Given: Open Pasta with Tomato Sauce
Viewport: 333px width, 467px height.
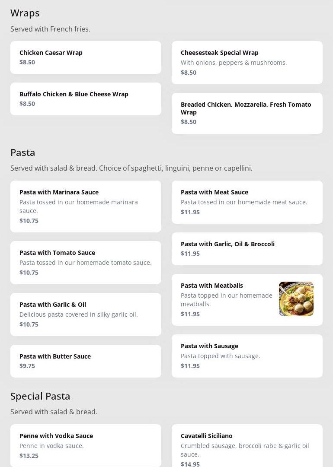Looking at the screenshot, I should 86,263.
